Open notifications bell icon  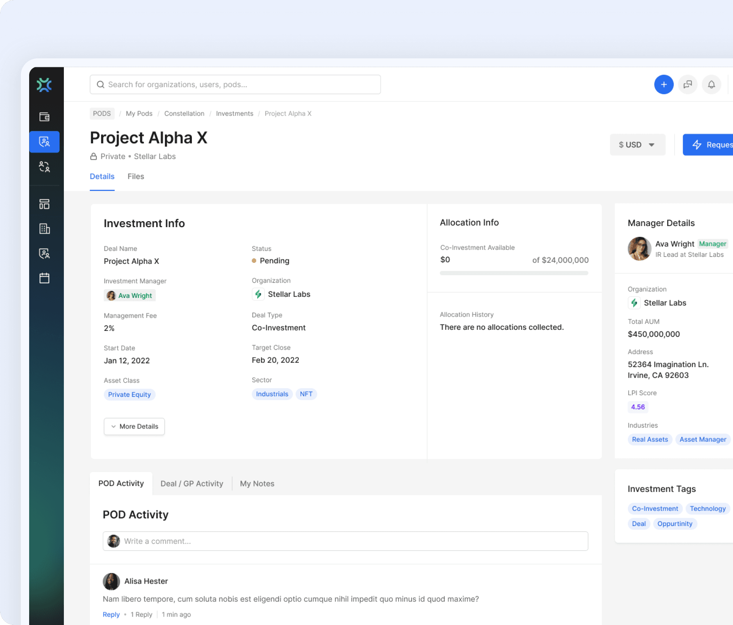click(x=711, y=85)
